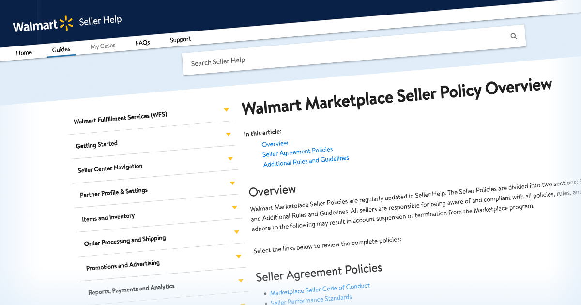
Task: Open the Home tab
Action: 24,53
